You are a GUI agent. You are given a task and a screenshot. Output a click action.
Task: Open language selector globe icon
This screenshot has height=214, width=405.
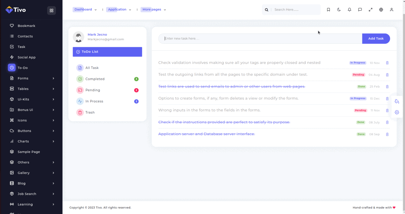[381, 10]
